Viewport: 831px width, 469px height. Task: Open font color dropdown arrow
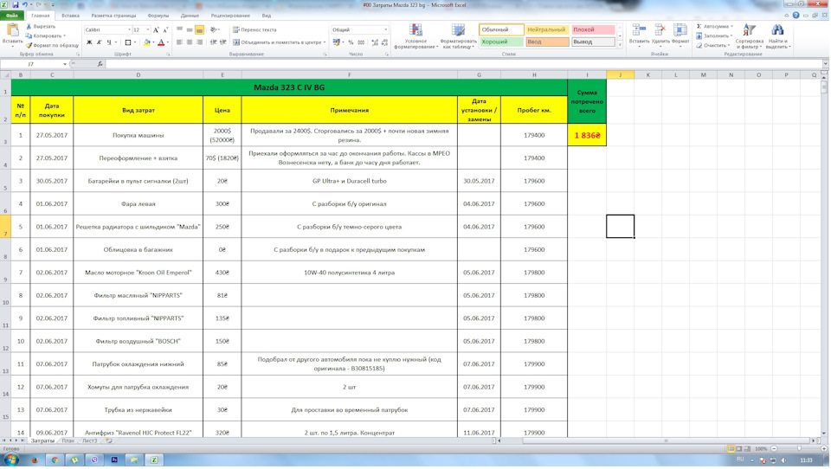(167, 42)
